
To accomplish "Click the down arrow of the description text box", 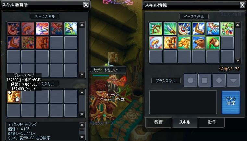I will tap(82, 137).
